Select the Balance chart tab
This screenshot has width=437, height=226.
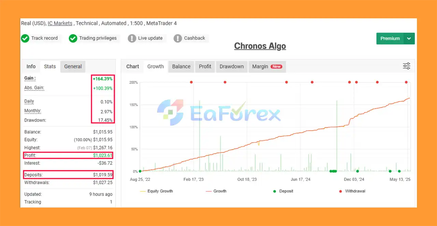(x=181, y=67)
